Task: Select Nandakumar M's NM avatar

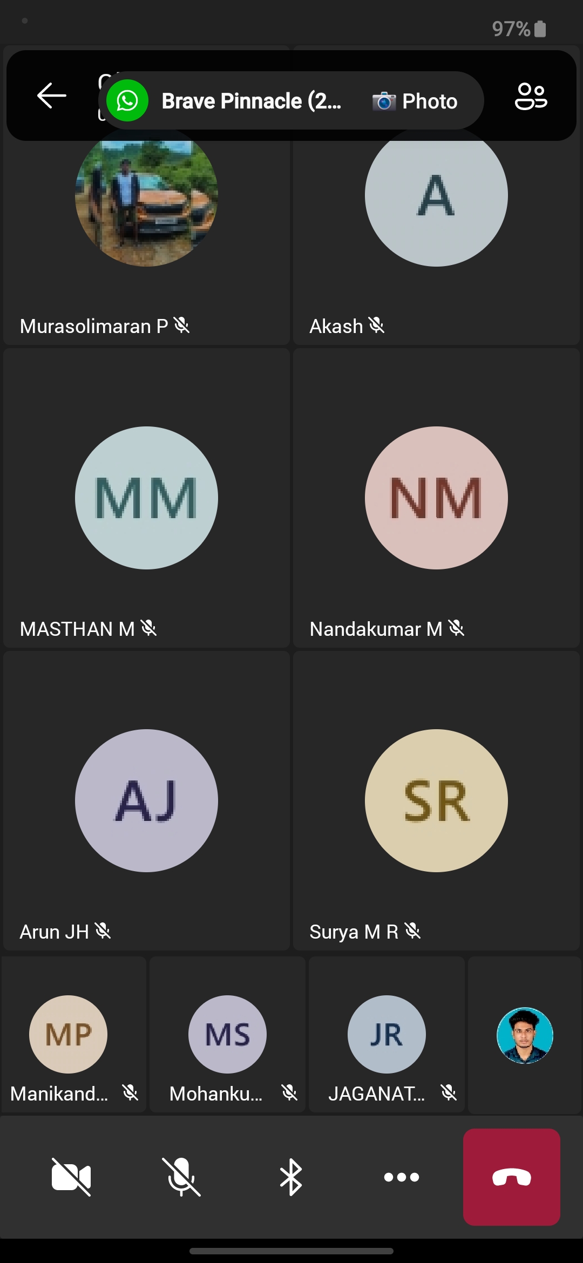Action: coord(436,498)
